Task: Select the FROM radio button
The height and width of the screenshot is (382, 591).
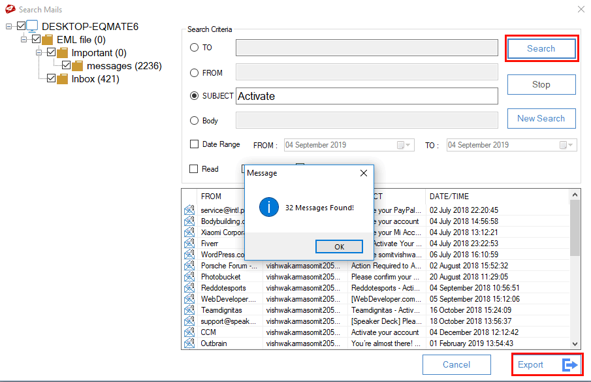Action: [194, 73]
